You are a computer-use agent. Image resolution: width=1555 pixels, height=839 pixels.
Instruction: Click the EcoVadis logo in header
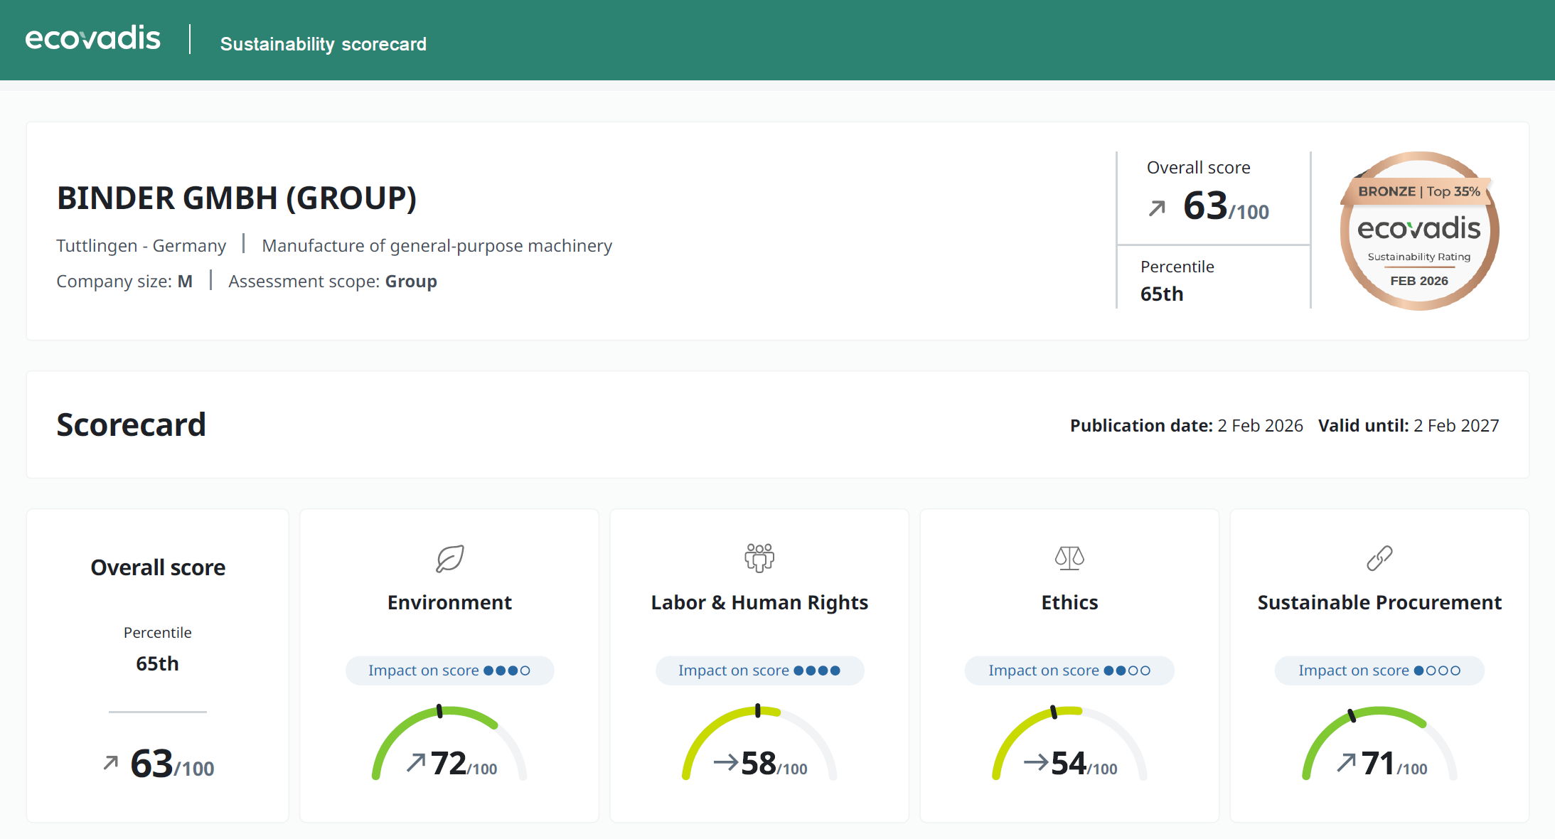[92, 38]
